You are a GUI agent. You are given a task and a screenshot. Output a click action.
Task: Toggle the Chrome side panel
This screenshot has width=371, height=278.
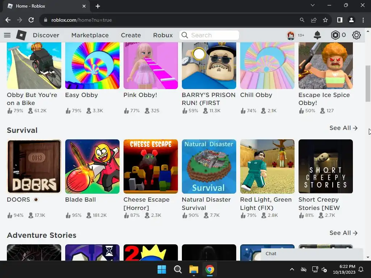coord(340,20)
